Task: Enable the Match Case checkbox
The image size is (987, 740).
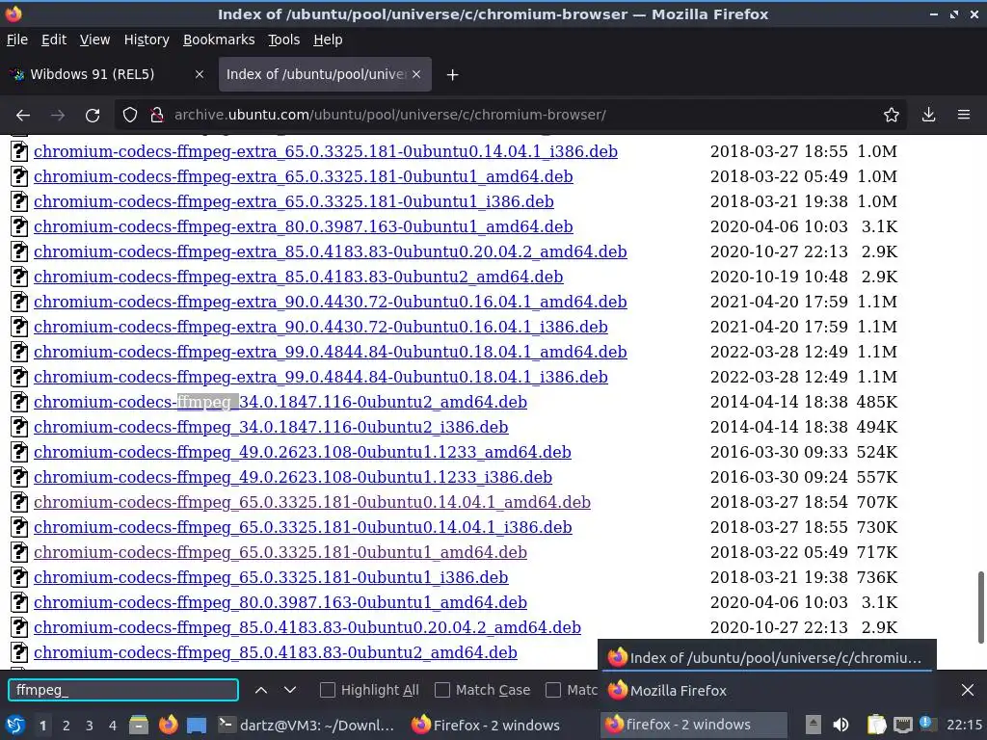Action: (442, 690)
